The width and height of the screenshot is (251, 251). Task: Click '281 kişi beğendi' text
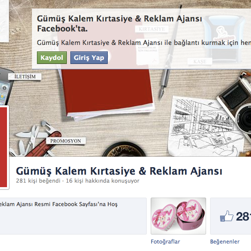[38, 181]
